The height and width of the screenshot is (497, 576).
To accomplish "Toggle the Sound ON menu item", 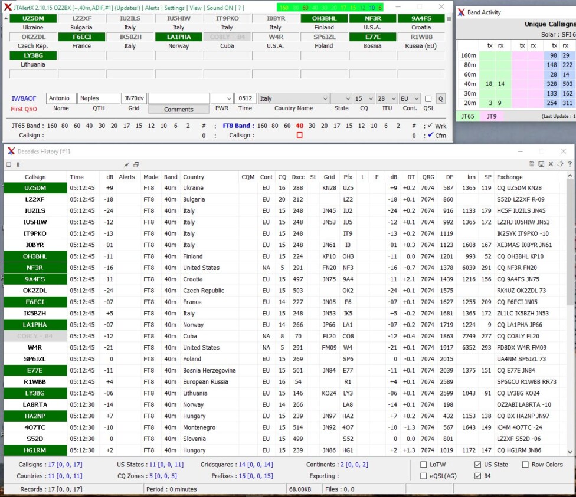I will pyautogui.click(x=220, y=8).
